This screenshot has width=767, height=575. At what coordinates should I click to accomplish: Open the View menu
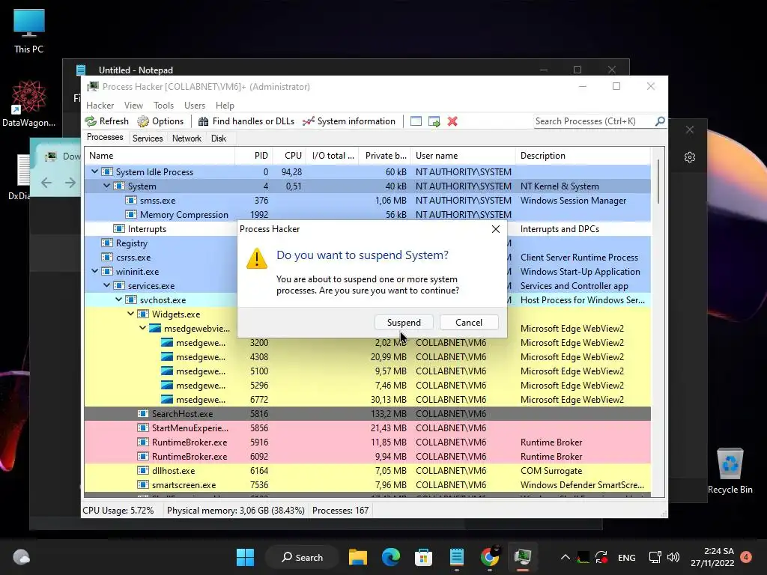[x=133, y=106]
